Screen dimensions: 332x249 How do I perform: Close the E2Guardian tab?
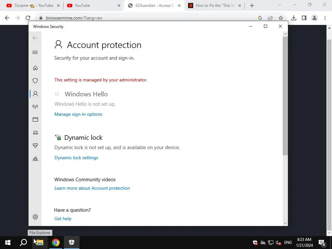(x=179, y=6)
